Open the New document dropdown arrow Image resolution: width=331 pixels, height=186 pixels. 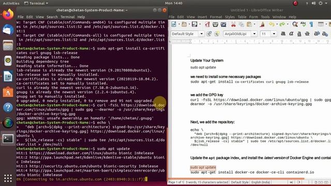[x=179, y=24]
